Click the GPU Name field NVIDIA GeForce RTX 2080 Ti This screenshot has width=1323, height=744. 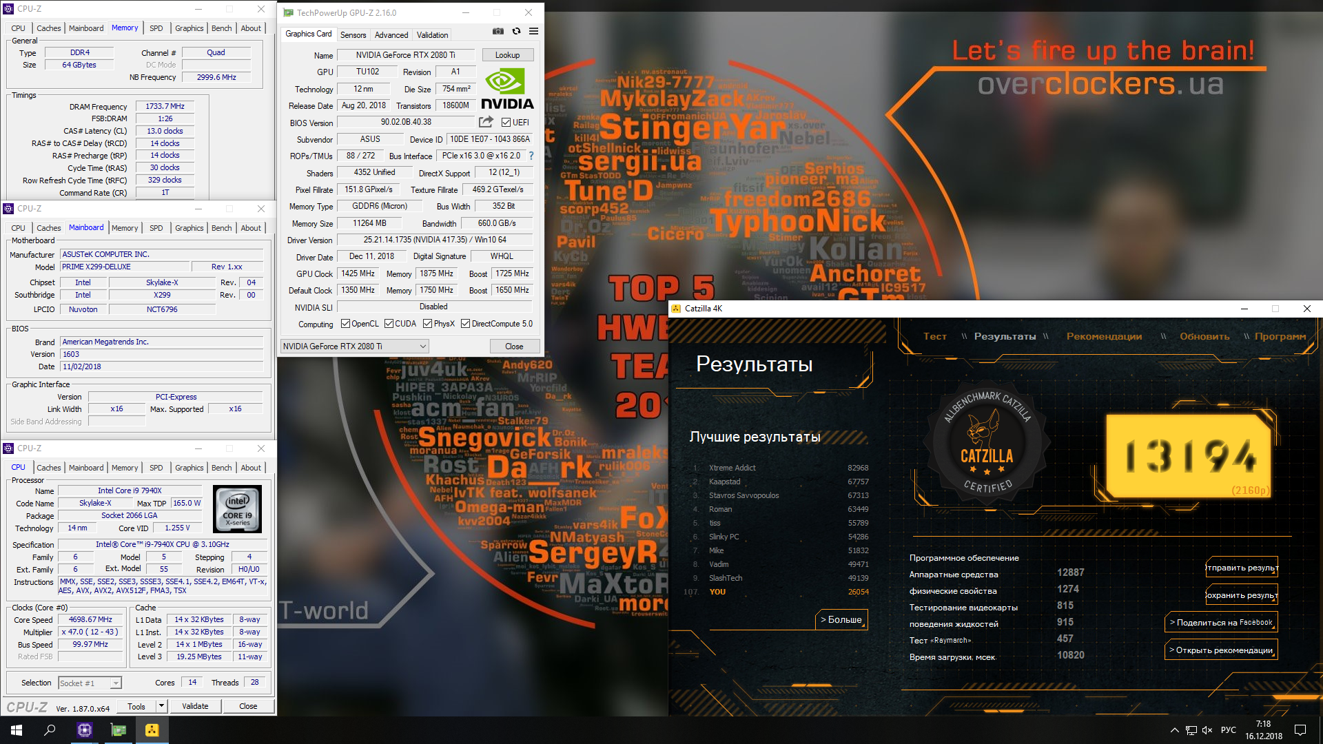click(x=405, y=55)
